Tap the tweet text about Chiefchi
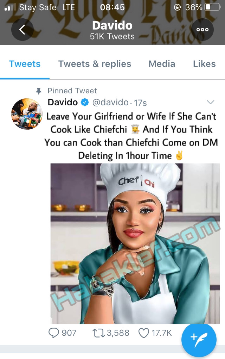The height and width of the screenshot is (359, 225). click(x=131, y=136)
